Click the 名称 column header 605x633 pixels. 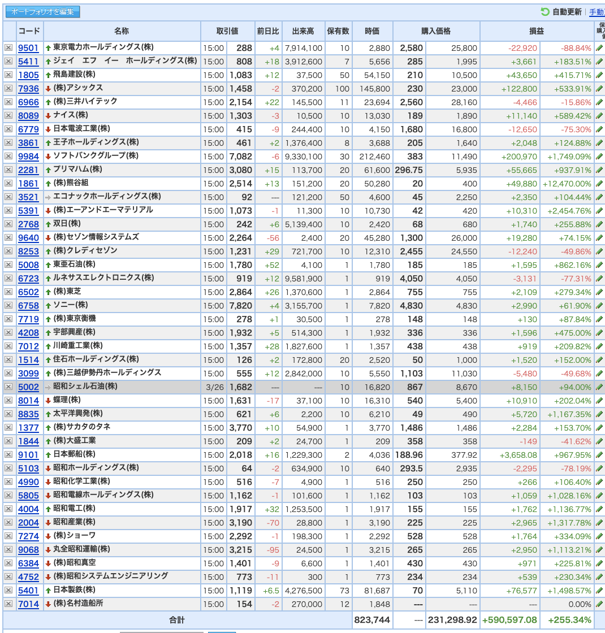point(122,31)
